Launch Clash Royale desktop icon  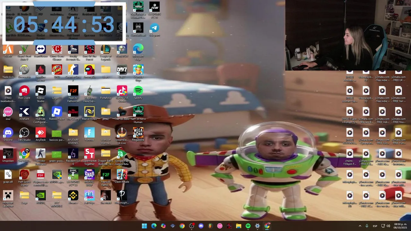(x=122, y=176)
